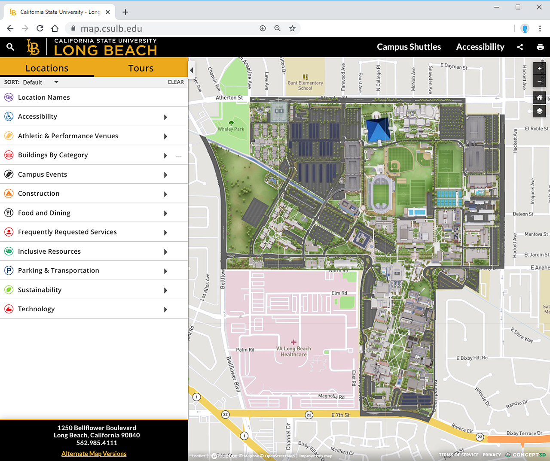Expand the Food and Dining category
Image resolution: width=550 pixels, height=461 pixels.
point(165,213)
